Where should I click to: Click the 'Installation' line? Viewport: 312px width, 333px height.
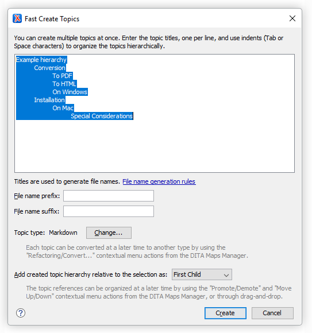tap(49, 100)
